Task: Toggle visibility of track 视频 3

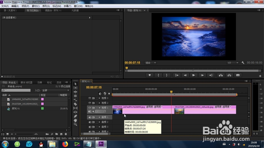Action: pos(89,98)
